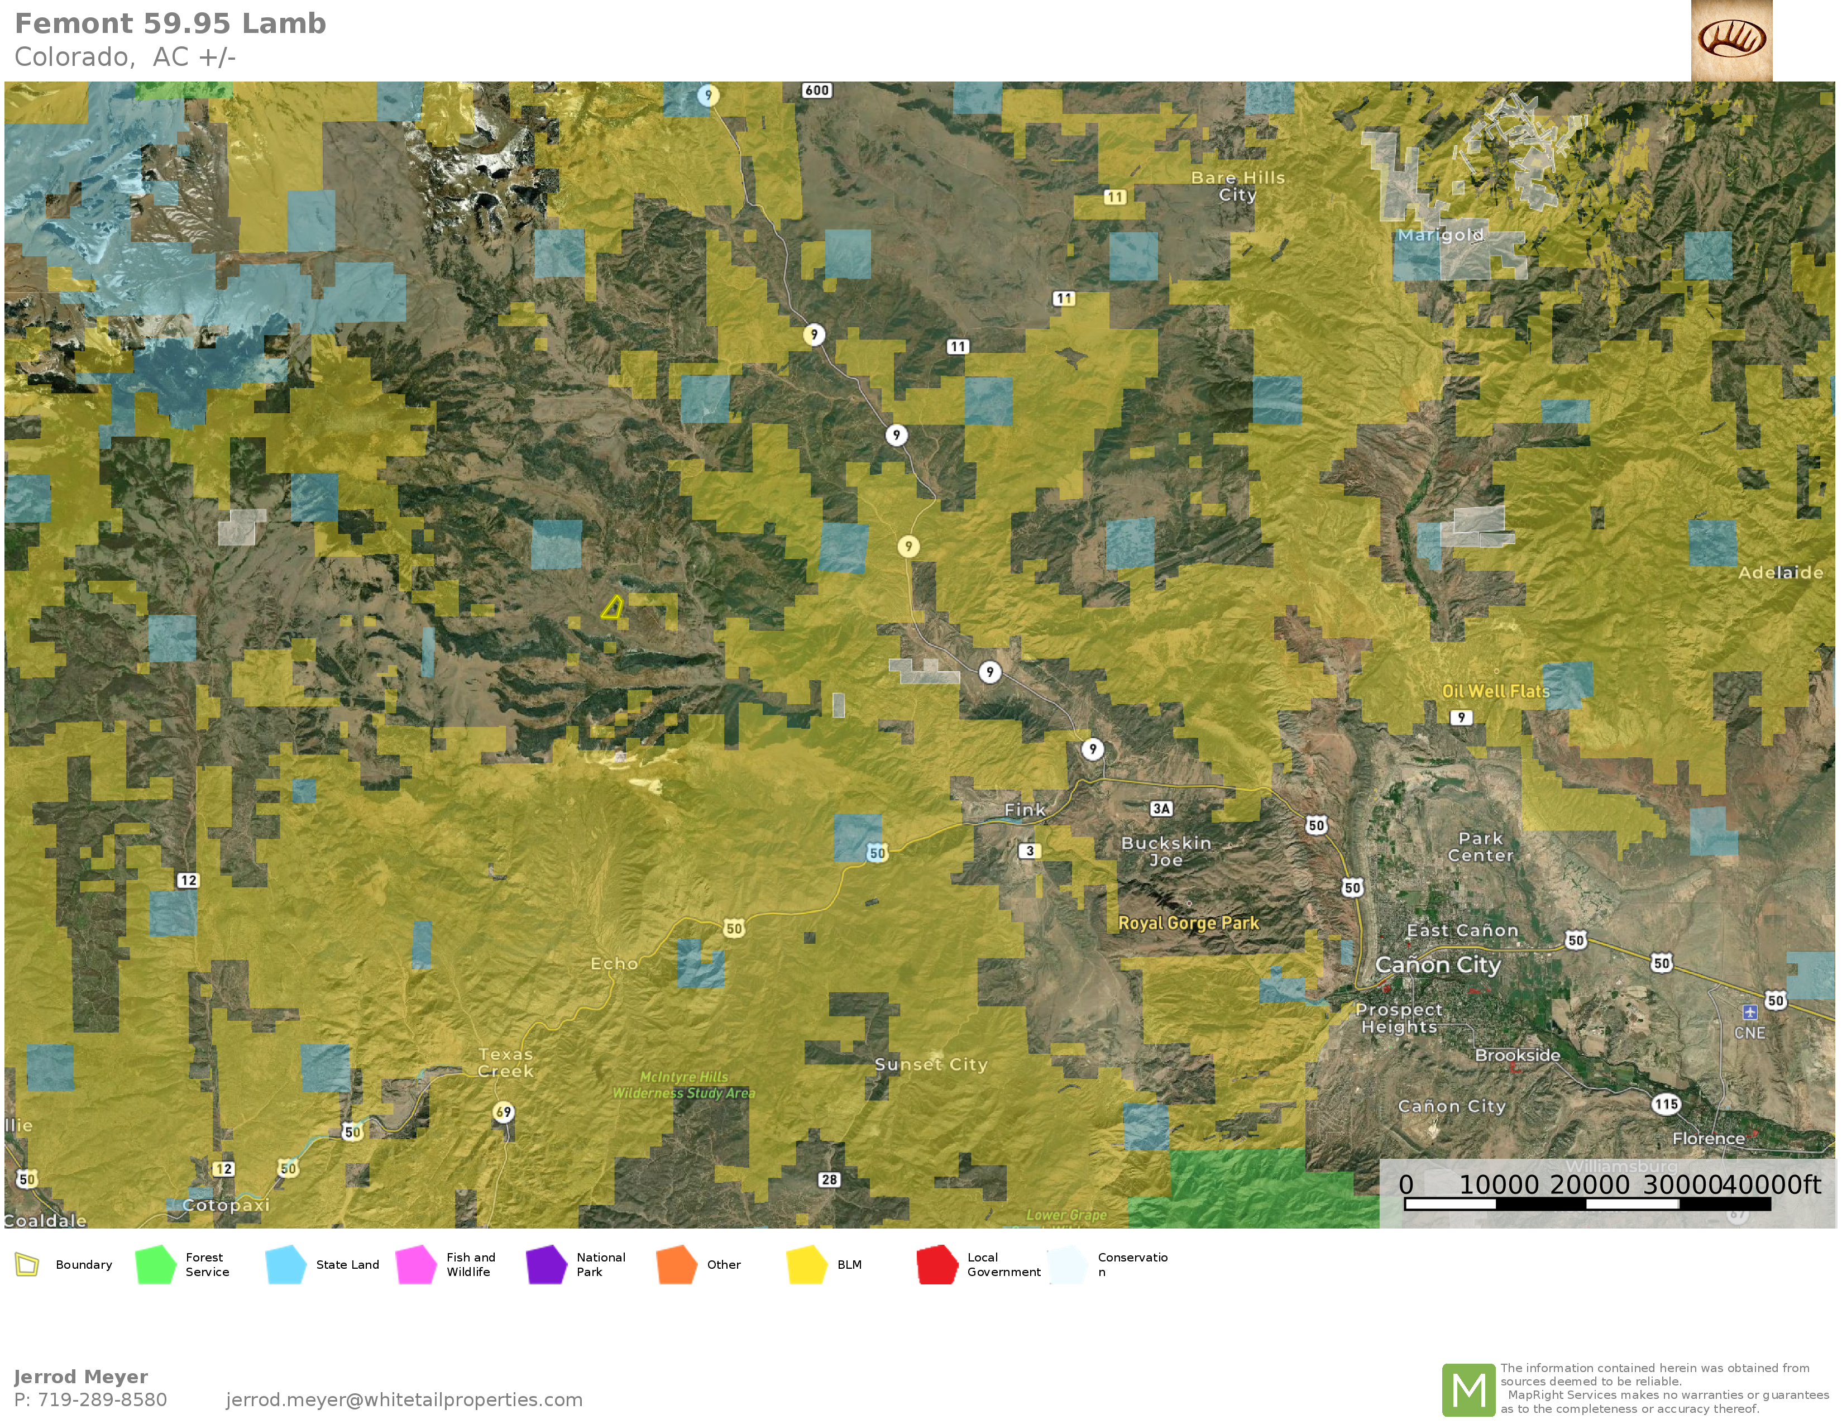This screenshot has height=1424, width=1842.
Task: Click the Route 69 highway shield
Action: click(x=504, y=1112)
